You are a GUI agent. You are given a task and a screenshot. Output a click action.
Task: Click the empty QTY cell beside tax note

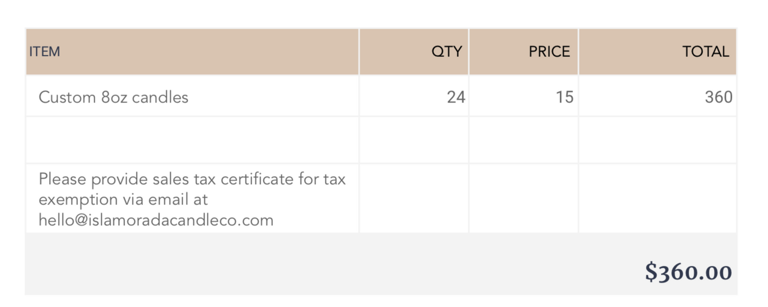coord(414,198)
